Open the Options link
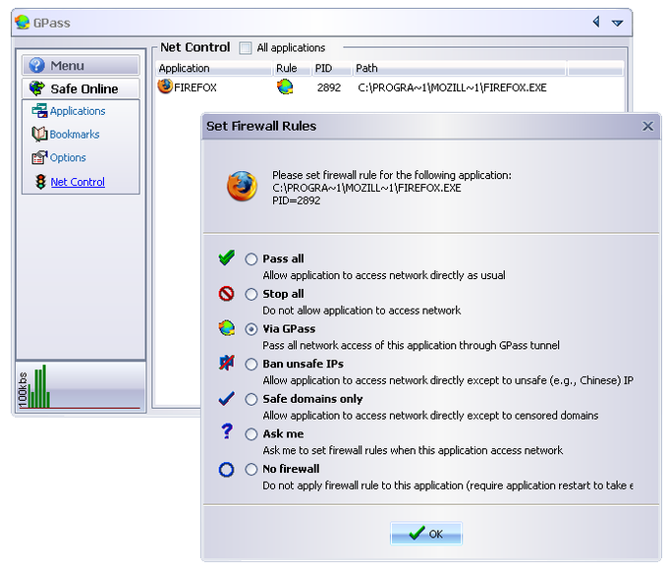This screenshot has height=570, width=668. pyautogui.click(x=68, y=158)
